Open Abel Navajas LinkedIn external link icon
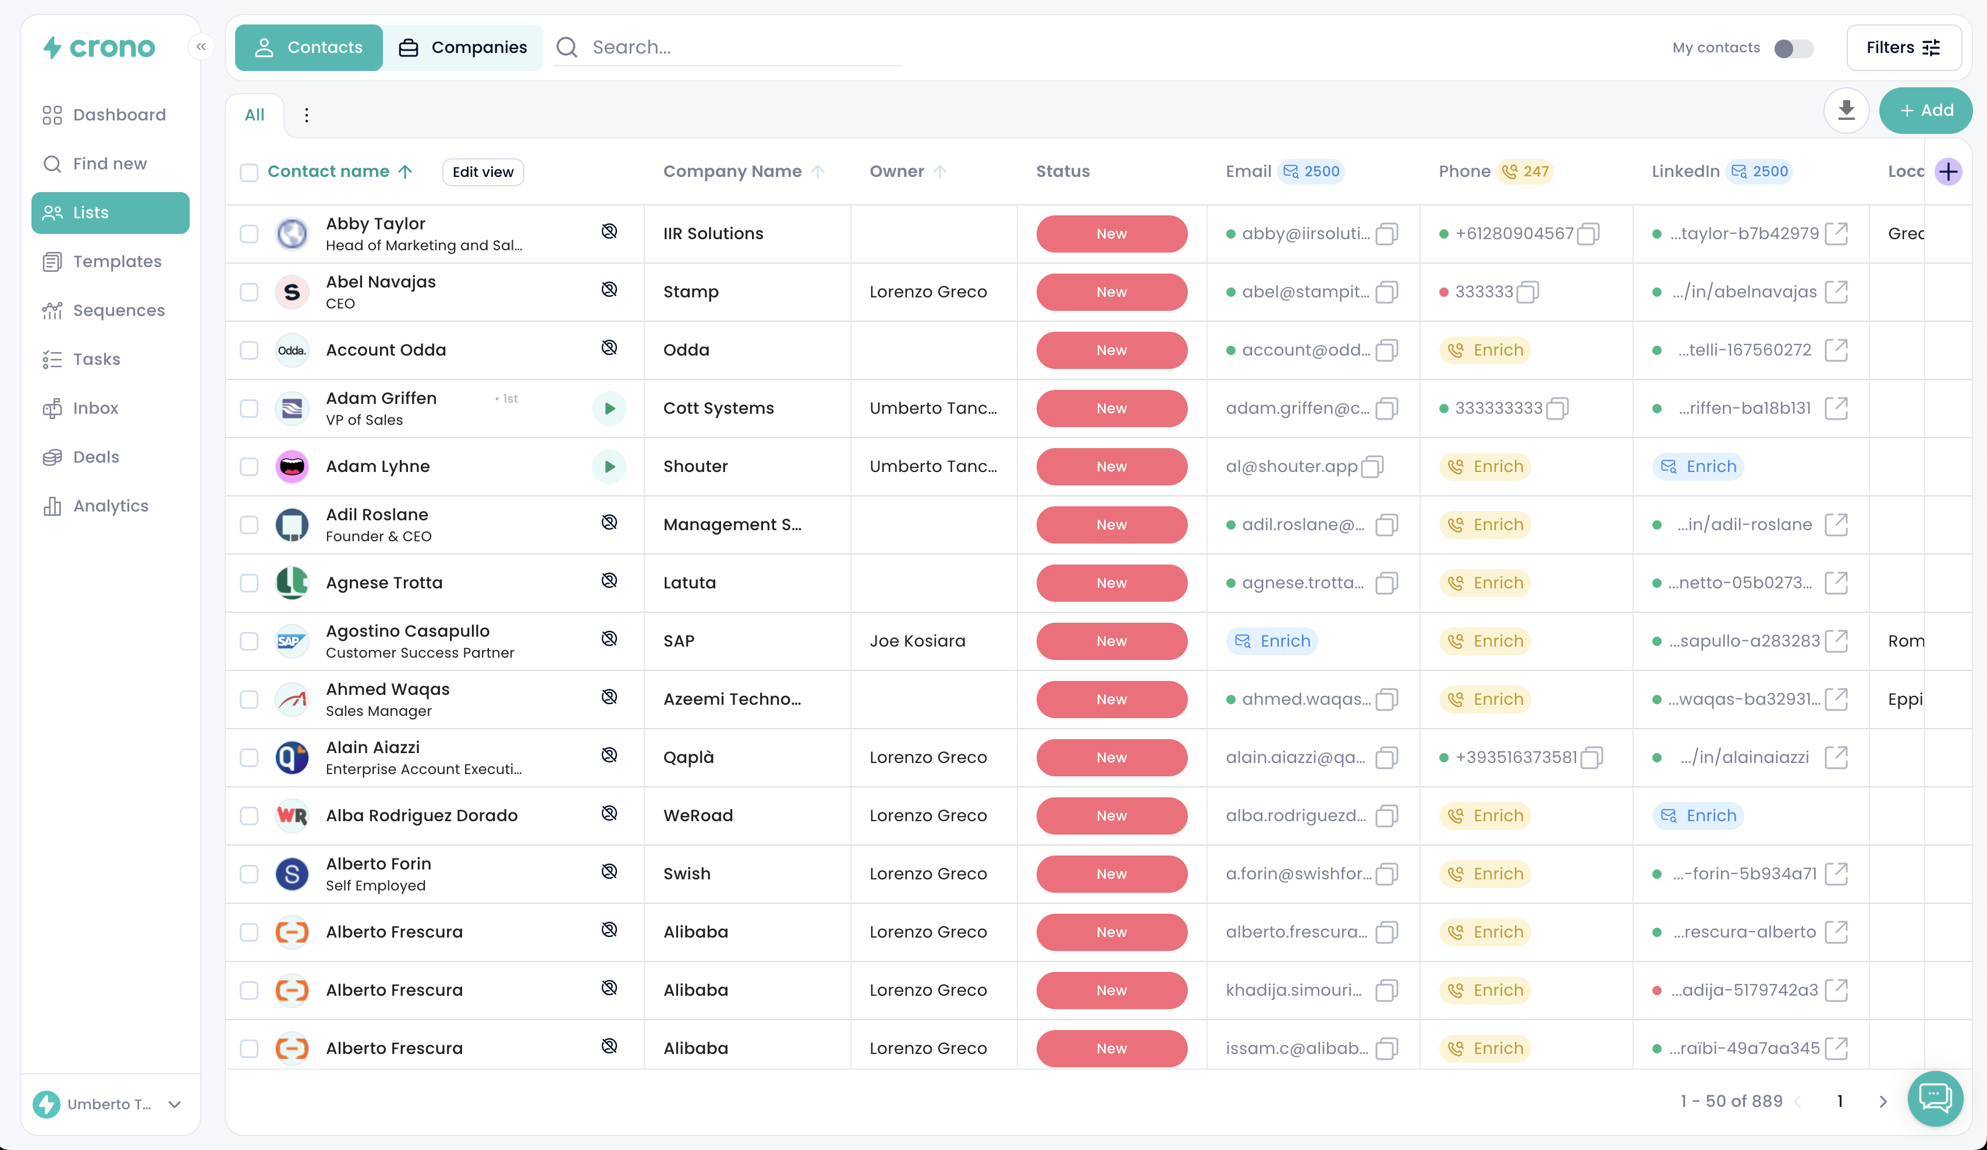This screenshot has width=1987, height=1150. (1836, 292)
